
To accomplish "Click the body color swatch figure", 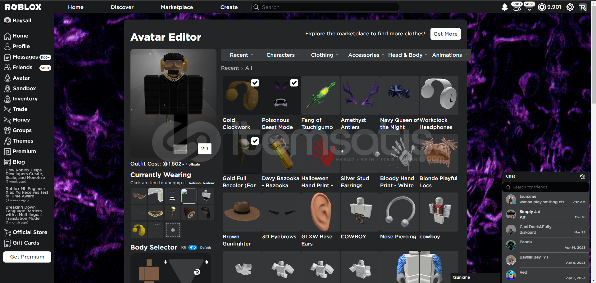I will click(149, 272).
